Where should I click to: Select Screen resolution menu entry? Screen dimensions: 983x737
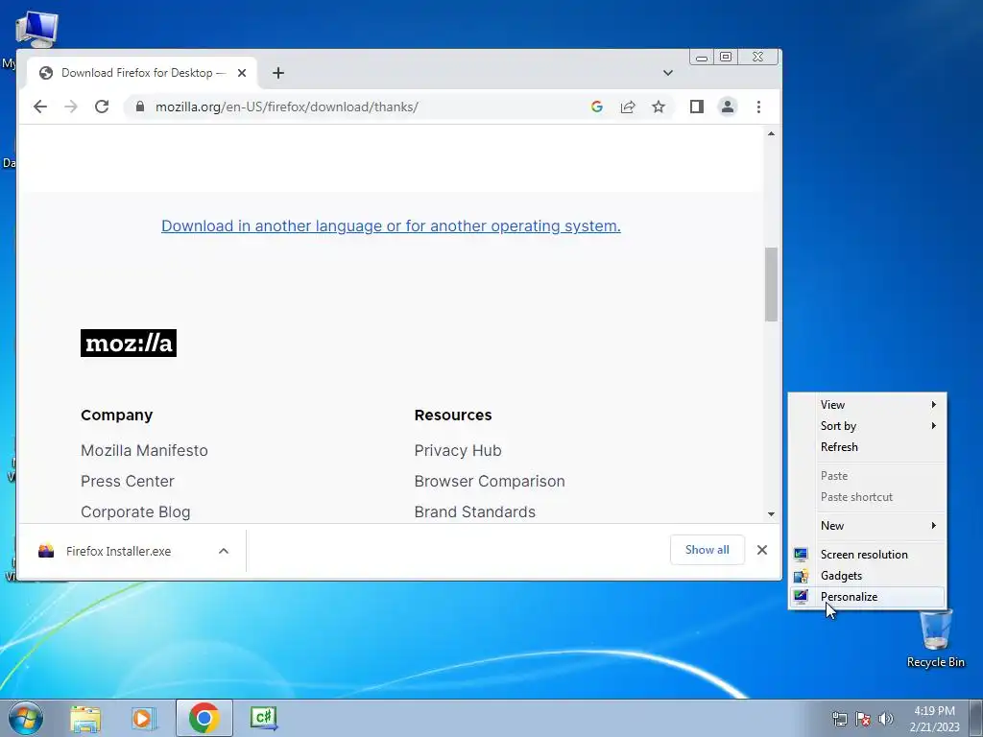click(867, 554)
